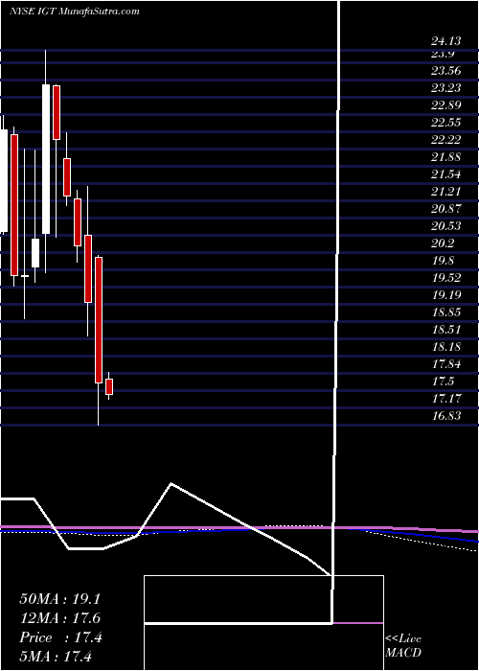479x671 pixels.
Task: Select the long red candle ending near 17.5
Action: tap(99, 319)
